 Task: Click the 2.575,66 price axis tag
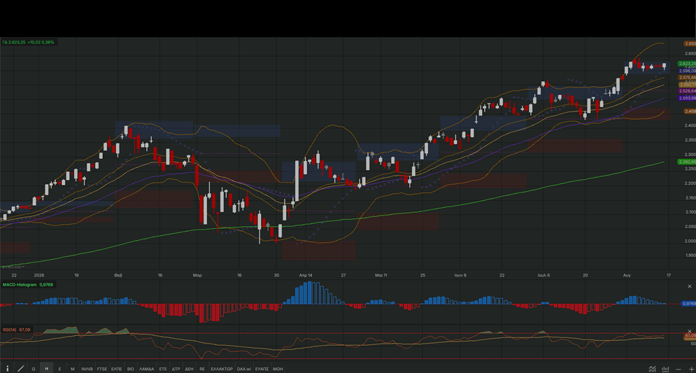click(x=687, y=77)
